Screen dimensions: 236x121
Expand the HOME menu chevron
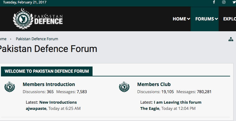coord(188,19)
